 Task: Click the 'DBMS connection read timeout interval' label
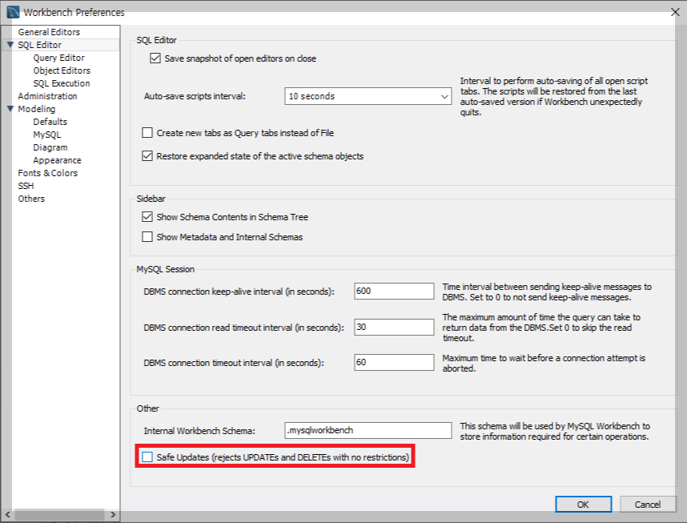[244, 328]
